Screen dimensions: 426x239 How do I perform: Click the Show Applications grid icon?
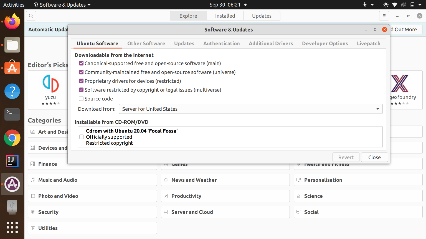[x=12, y=227]
